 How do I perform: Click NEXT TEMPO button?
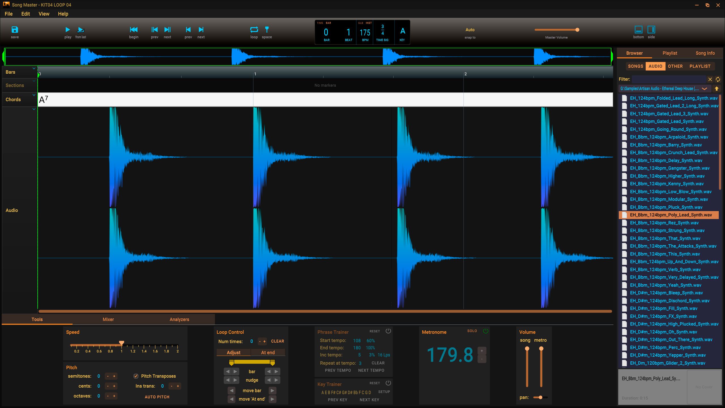point(371,370)
